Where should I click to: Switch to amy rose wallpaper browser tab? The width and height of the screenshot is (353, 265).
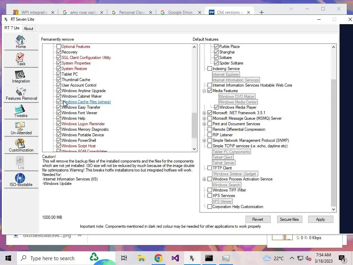pos(83,12)
